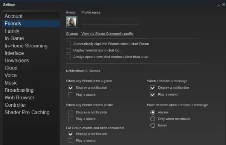Screen dimensions: 226x145
Task: Open the Family settings category
Action: (x=31, y=31)
